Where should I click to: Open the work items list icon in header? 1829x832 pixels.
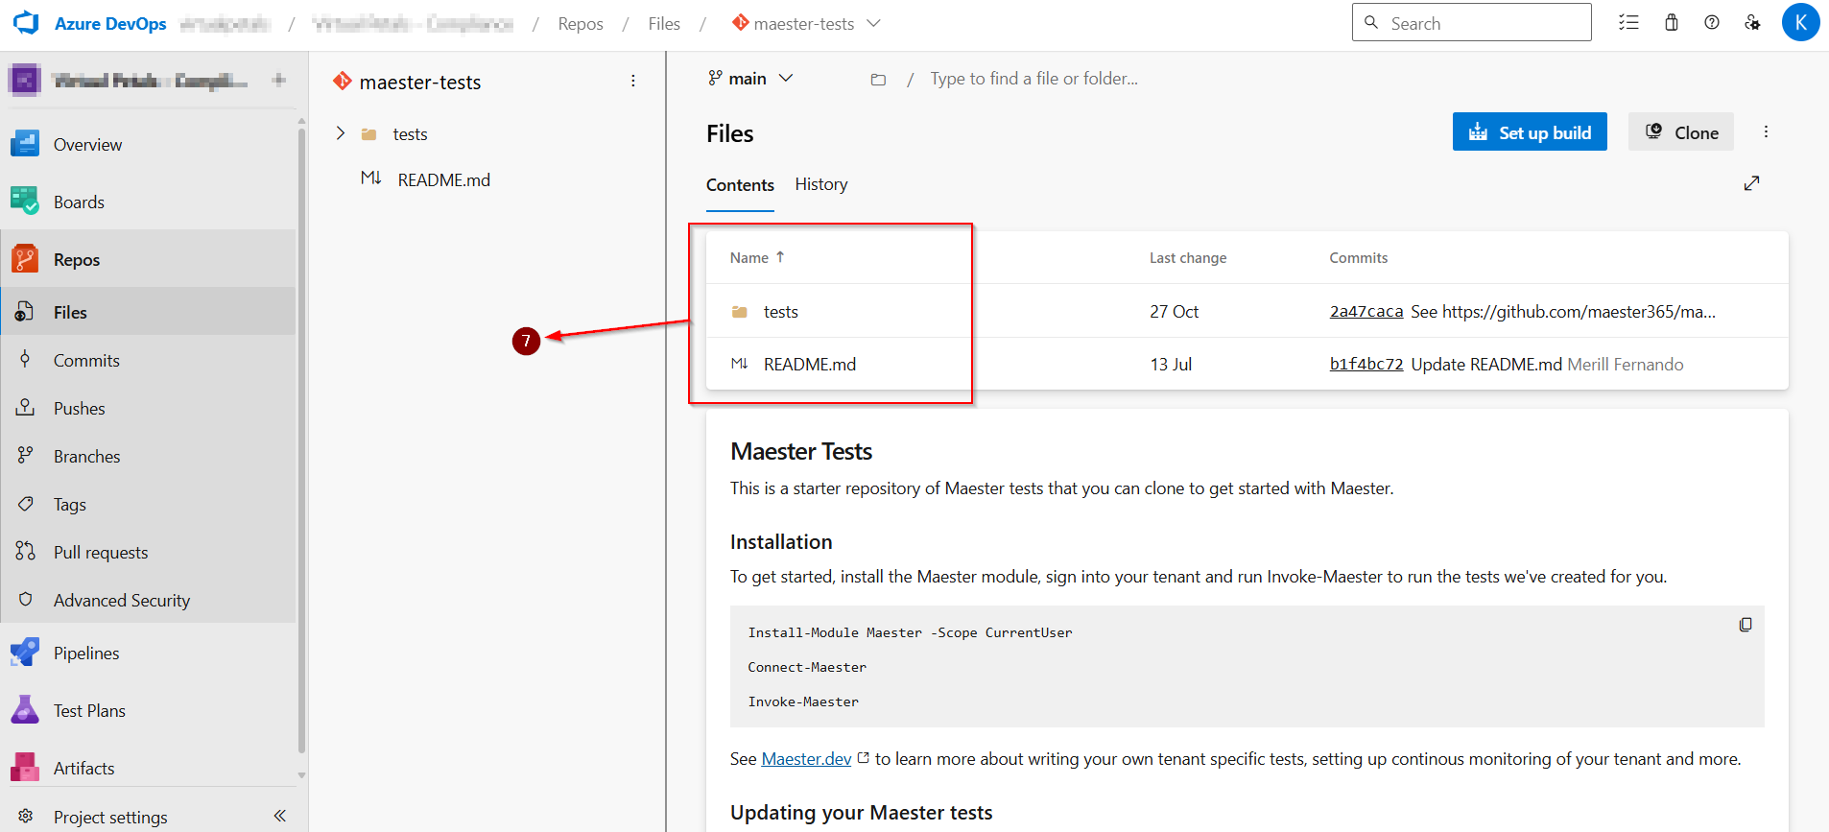pyautogui.click(x=1628, y=22)
